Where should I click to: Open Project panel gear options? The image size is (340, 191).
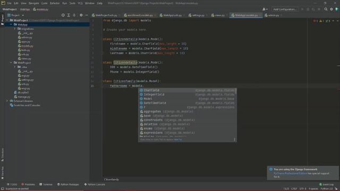pos(81,15)
